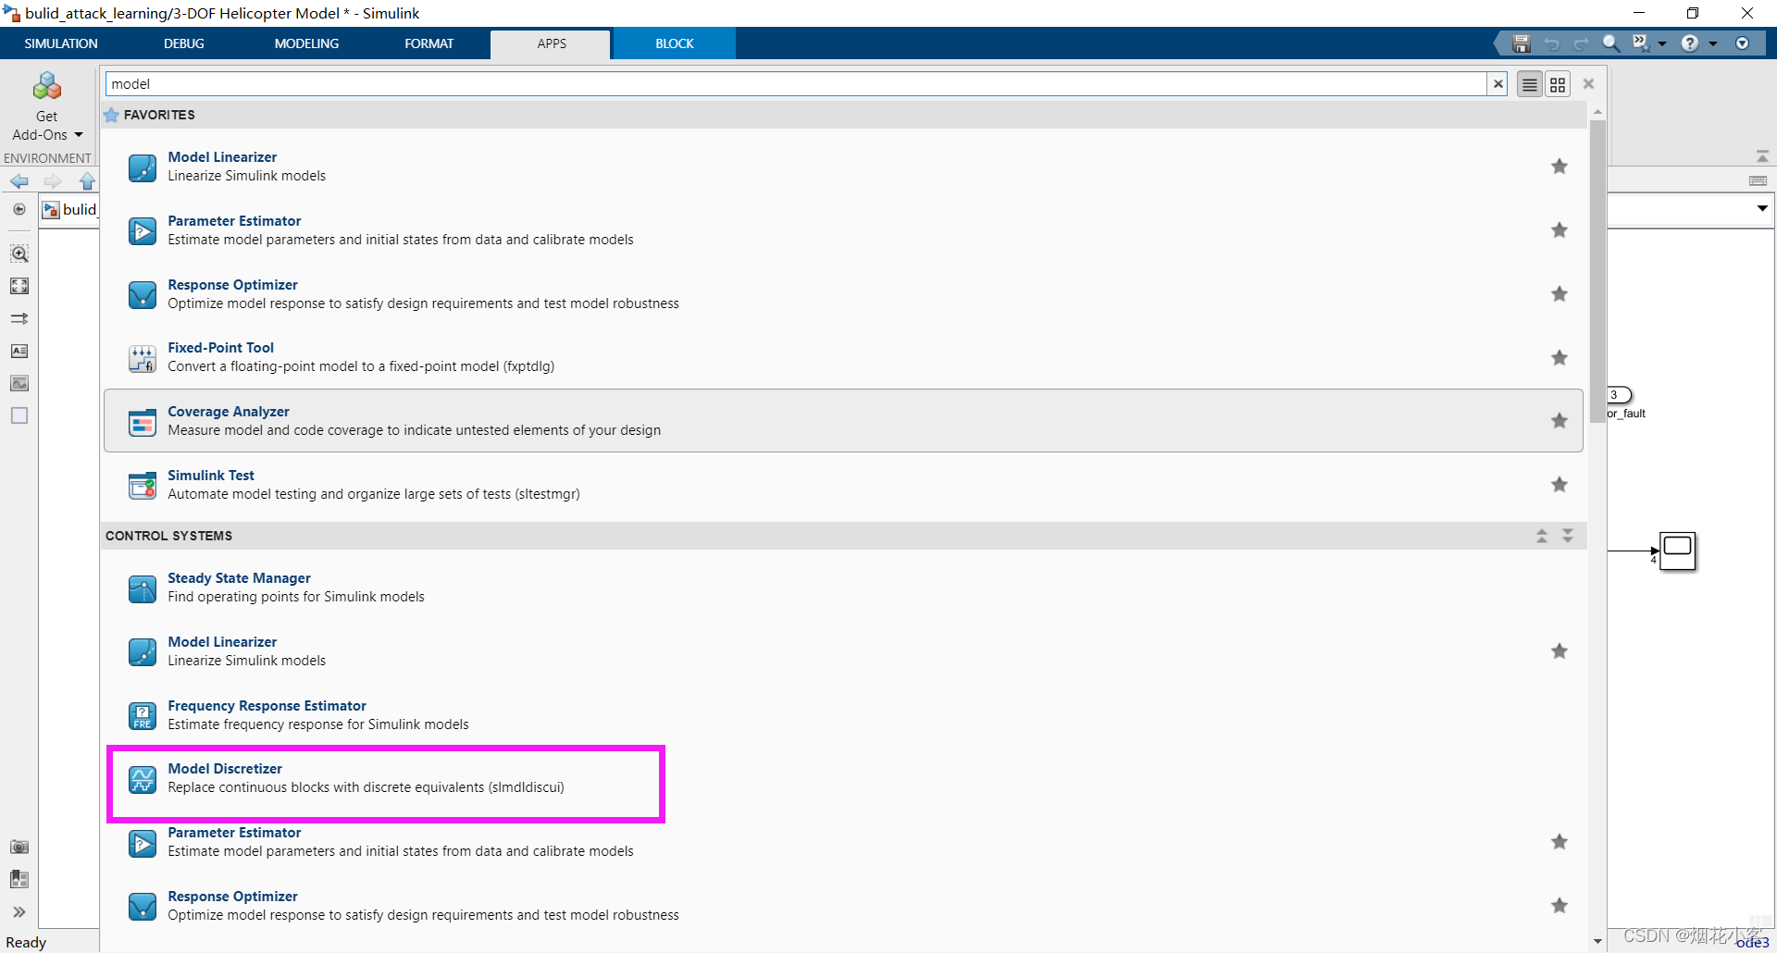1777x953 pixels.
Task: Launch the Coverage Analyzer icon
Action: coord(143,422)
